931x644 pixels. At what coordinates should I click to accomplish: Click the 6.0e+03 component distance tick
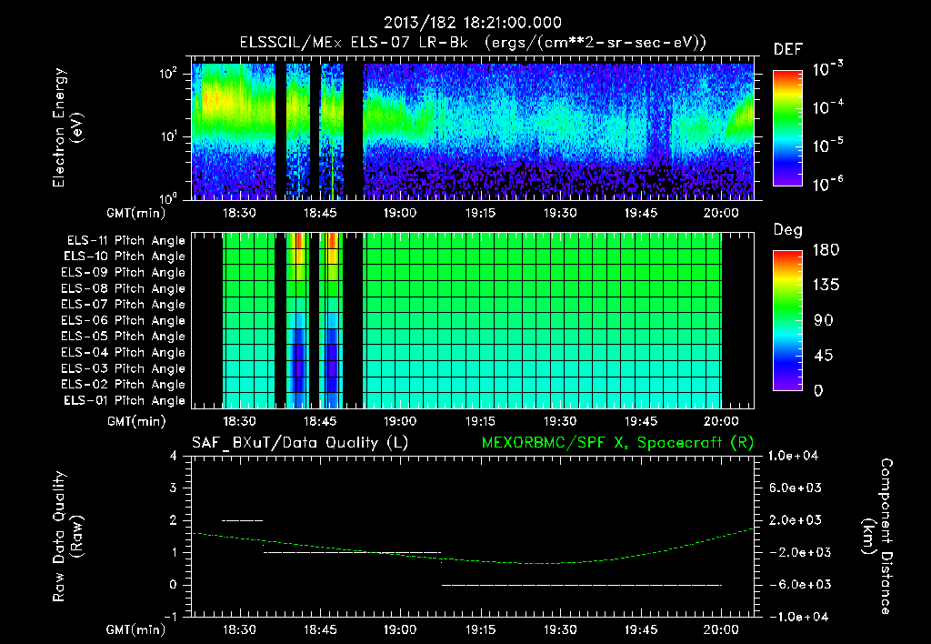(796, 488)
